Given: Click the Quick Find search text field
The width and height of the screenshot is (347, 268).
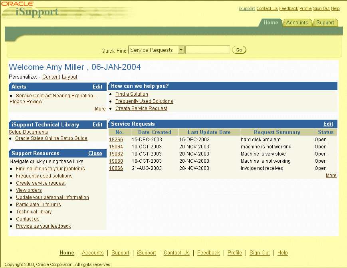Looking at the screenshot, I should pos(208,50).
